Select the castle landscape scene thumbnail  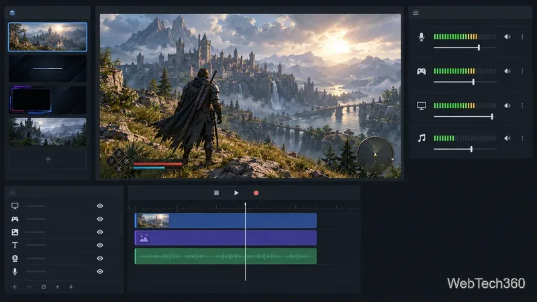coord(48,37)
